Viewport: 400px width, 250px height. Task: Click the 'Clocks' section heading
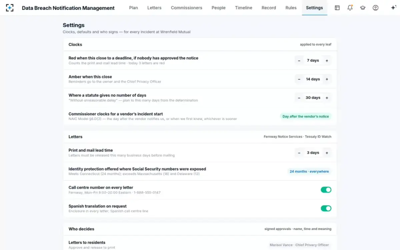(x=75, y=45)
